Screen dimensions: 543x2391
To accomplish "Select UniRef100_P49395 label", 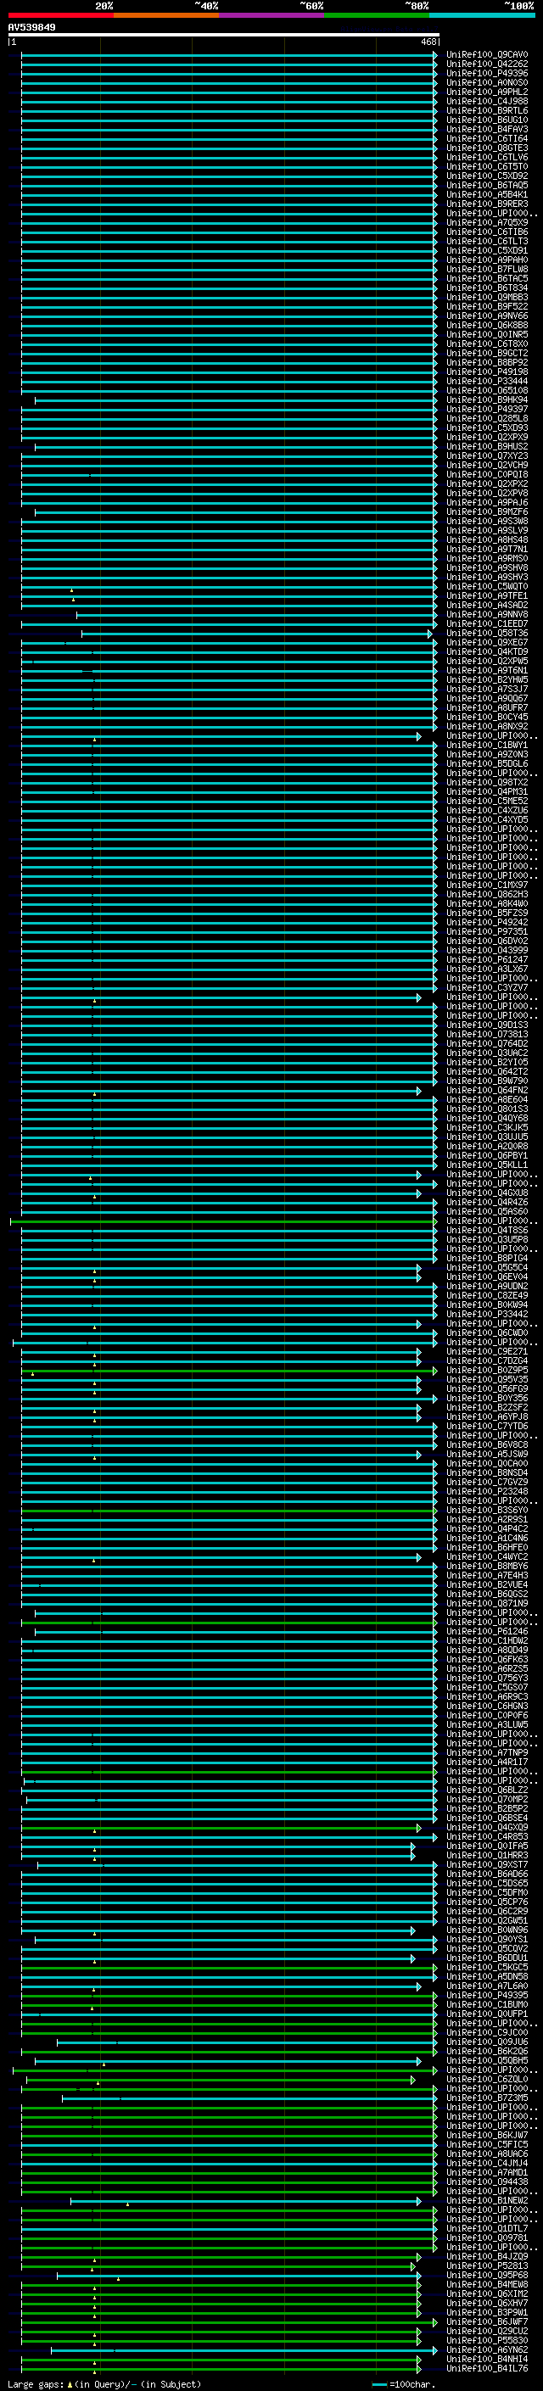I will 487,1996.
